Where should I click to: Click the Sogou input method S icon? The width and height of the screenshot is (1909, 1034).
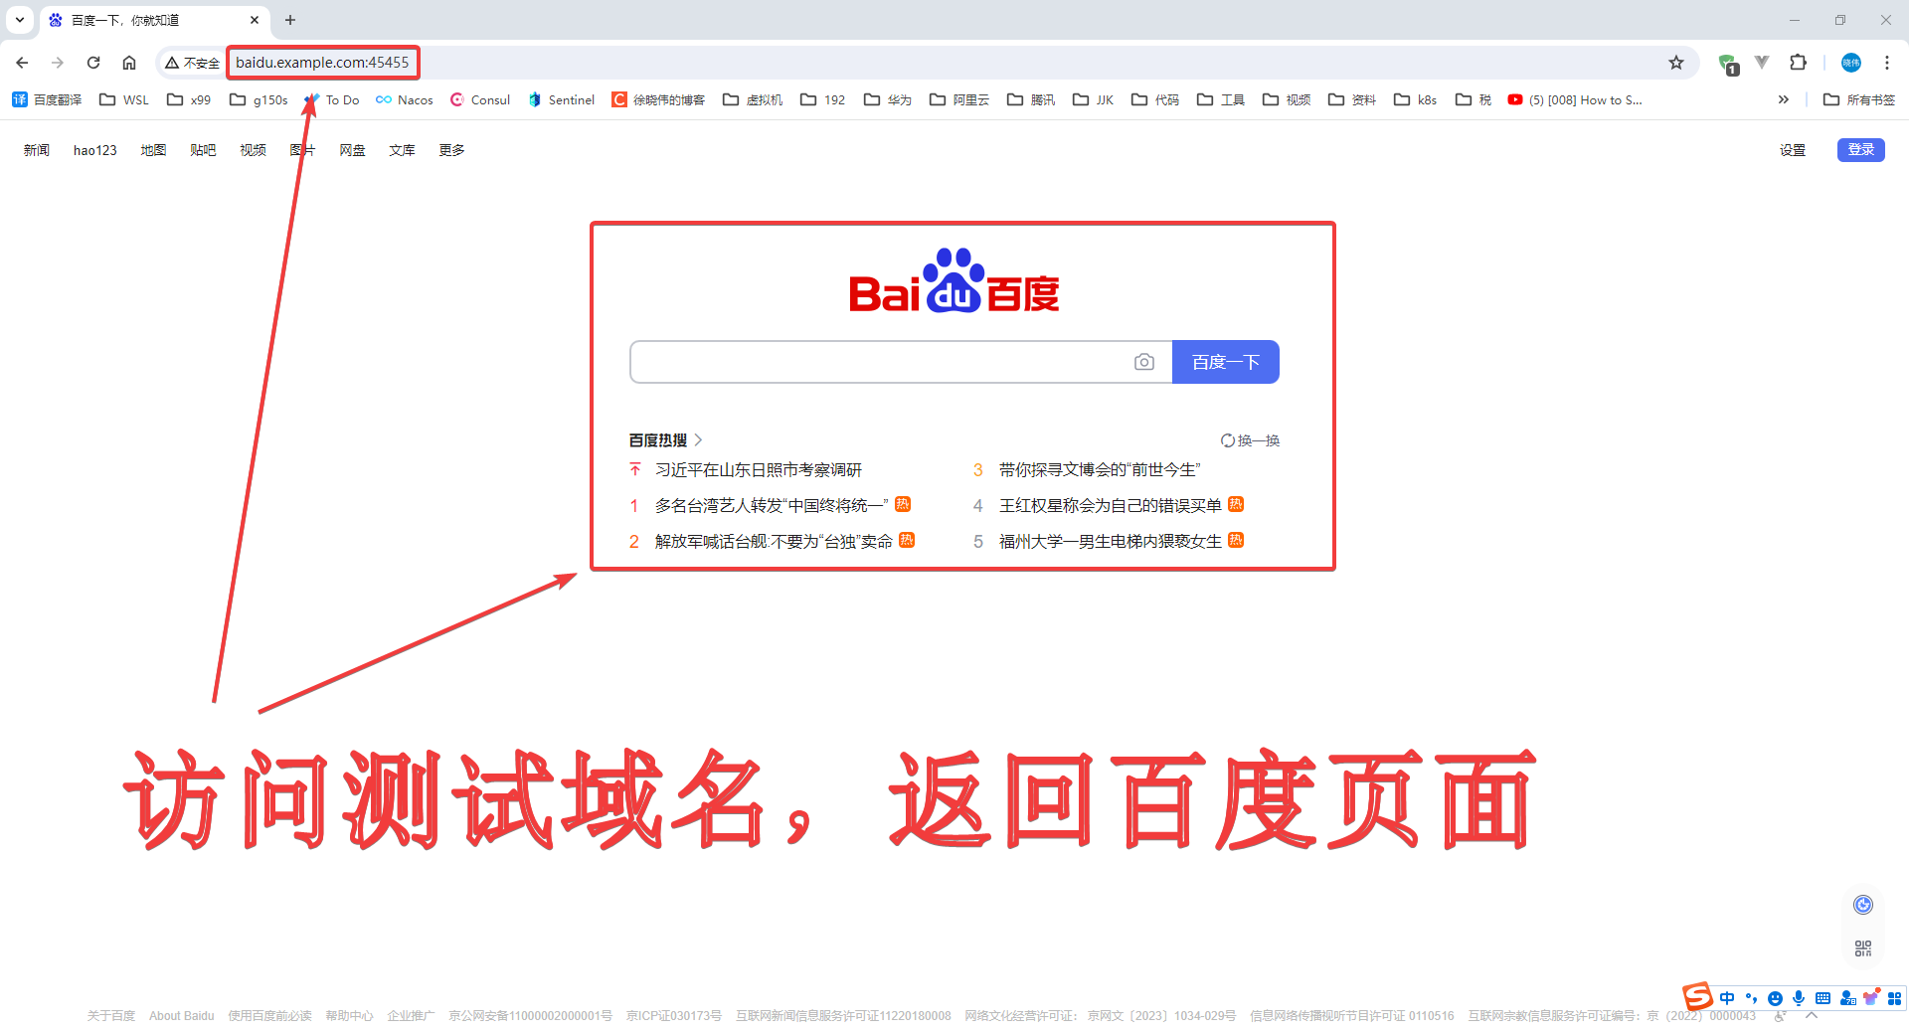click(1697, 996)
